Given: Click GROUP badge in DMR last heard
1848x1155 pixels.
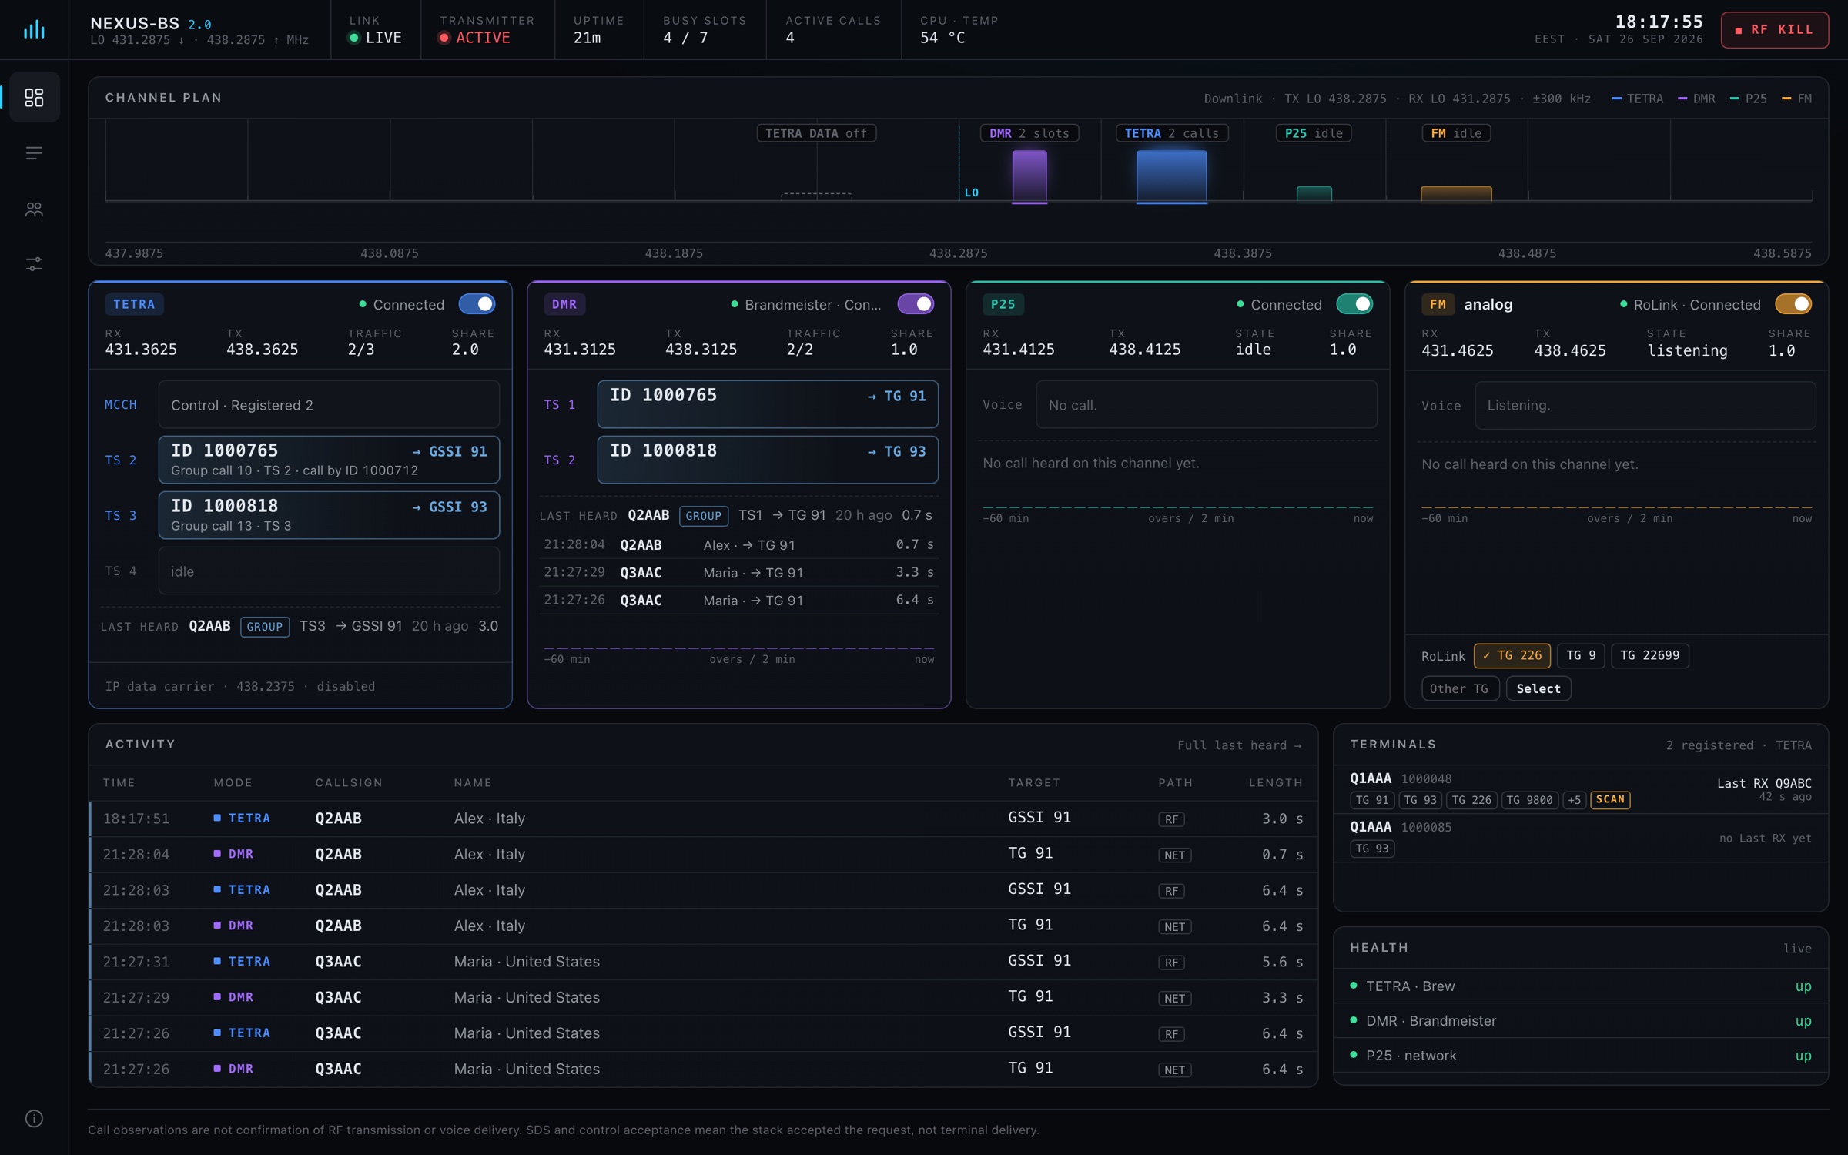Looking at the screenshot, I should [704, 516].
